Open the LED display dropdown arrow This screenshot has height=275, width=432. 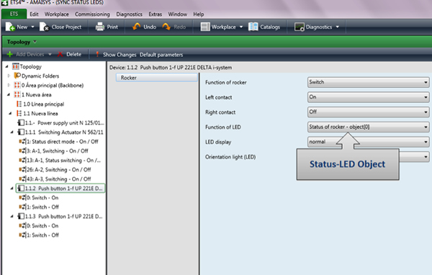click(426, 143)
